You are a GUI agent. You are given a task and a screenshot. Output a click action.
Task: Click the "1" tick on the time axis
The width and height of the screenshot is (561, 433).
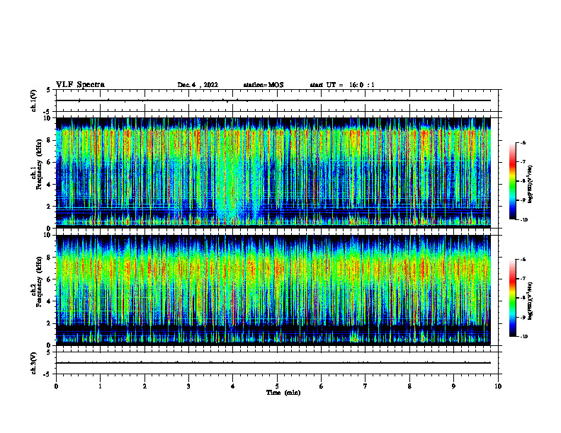[x=100, y=386]
